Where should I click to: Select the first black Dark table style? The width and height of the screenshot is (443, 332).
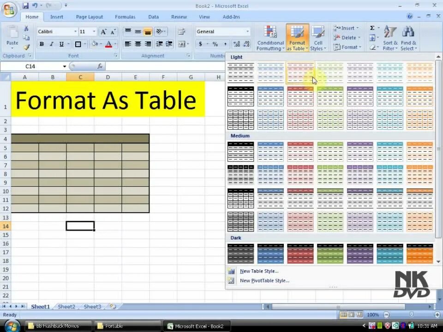coord(241,254)
